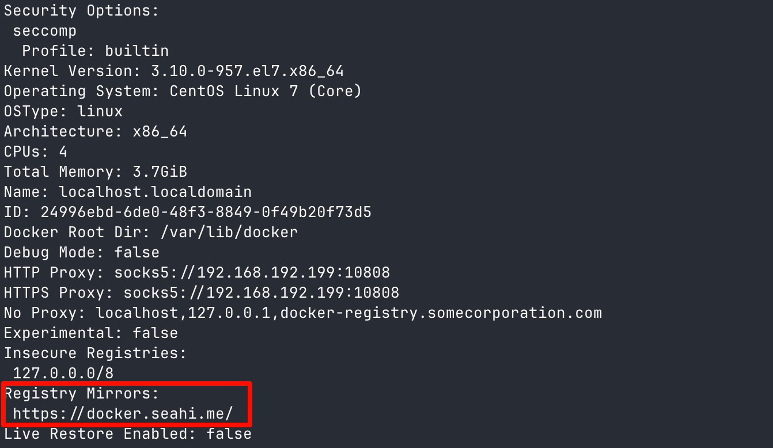The height and width of the screenshot is (448, 773).
Task: Click the "Debug Mode: false" line
Action: coord(82,252)
